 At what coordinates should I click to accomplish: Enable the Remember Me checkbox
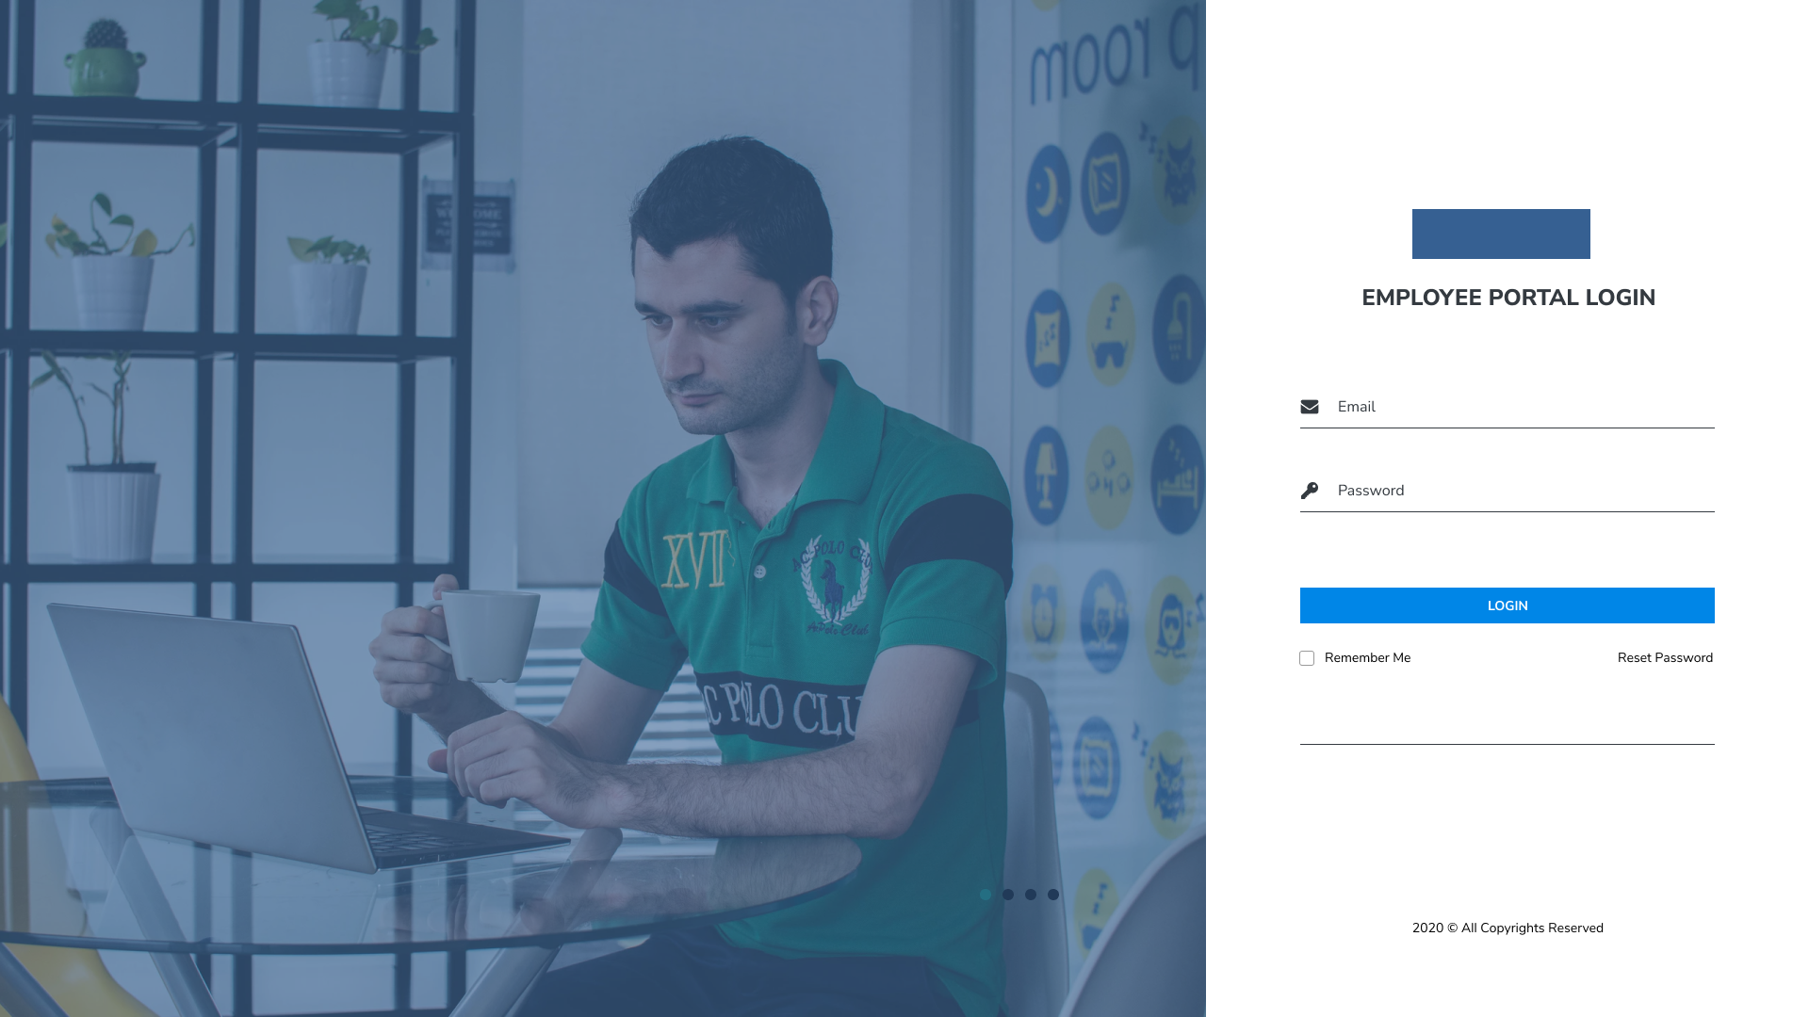click(1306, 658)
